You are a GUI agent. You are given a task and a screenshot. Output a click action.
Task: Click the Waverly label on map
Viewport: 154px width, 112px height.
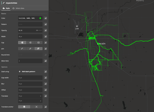coord(140,1)
